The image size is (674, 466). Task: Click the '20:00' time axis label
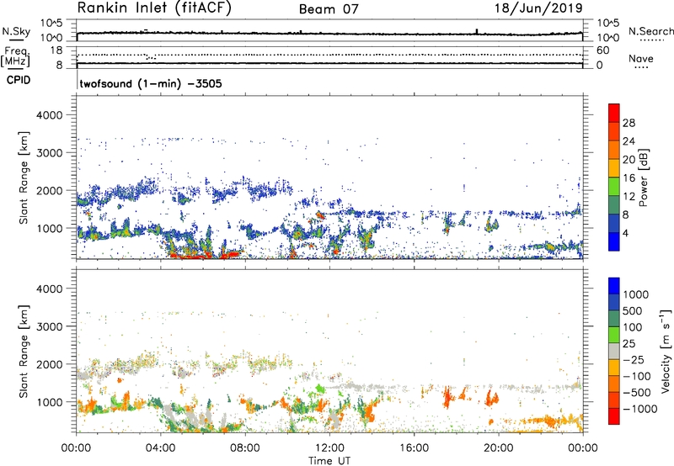click(499, 448)
